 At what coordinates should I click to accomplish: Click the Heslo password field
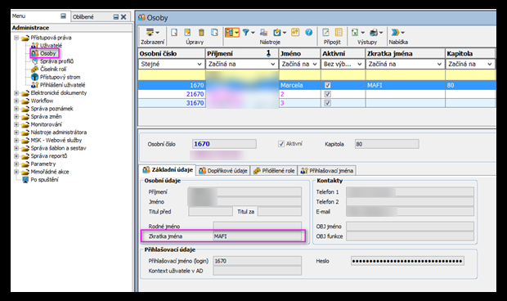pos(407,261)
